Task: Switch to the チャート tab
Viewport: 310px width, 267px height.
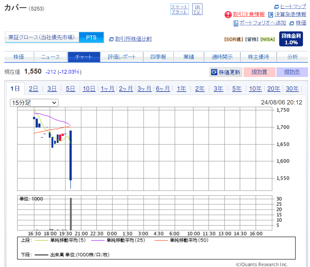Action: pos(84,57)
